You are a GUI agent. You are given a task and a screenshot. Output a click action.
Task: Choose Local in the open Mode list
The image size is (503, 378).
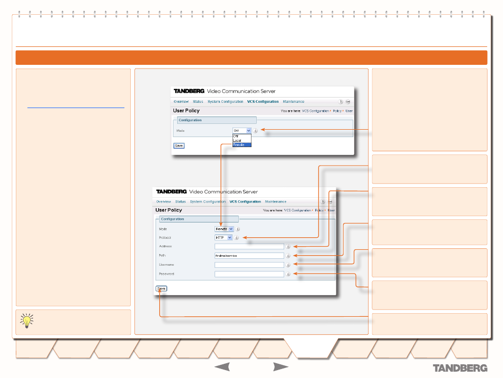coord(242,141)
